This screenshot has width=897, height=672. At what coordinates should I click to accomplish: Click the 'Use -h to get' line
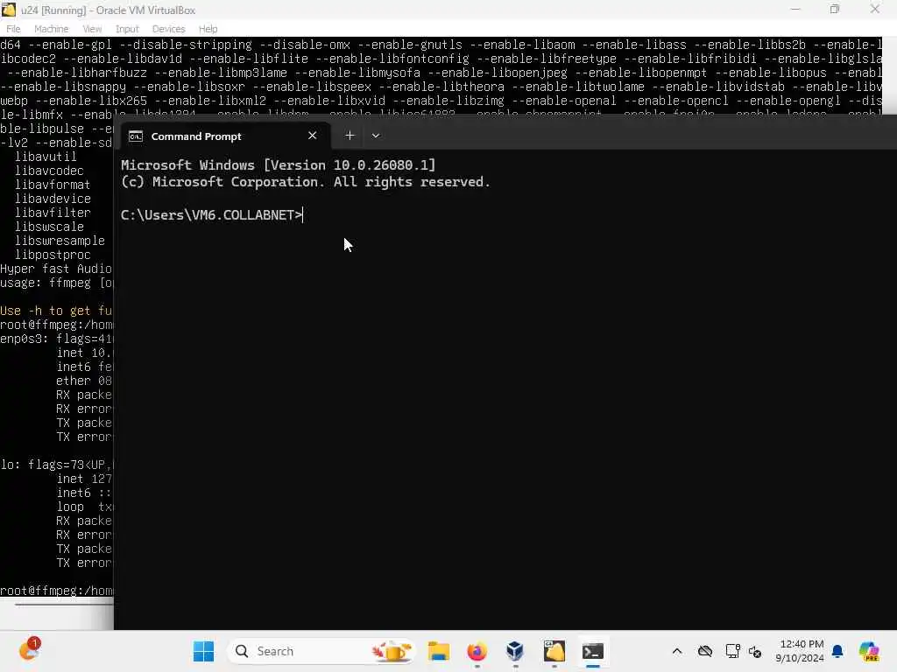click(56, 311)
